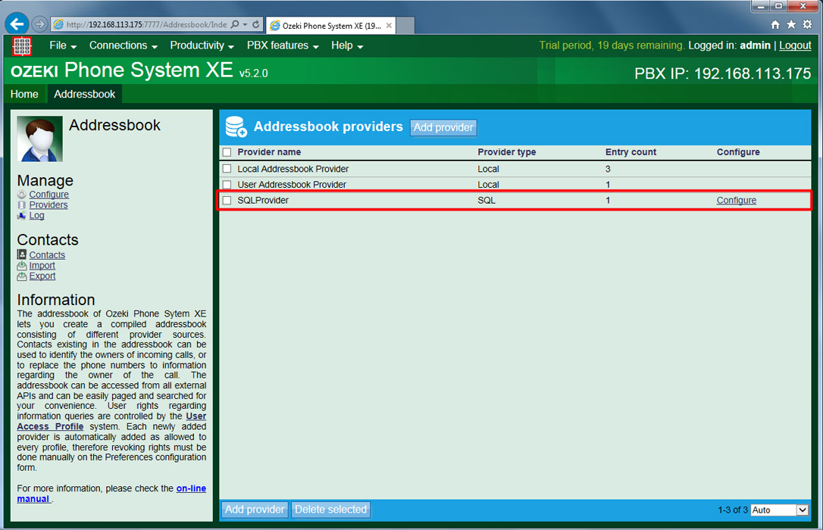Click the Logout link
Viewport: 823px width, 530px height.
click(x=795, y=45)
